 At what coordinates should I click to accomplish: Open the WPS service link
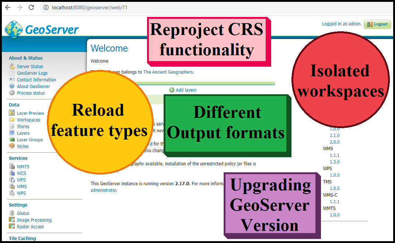click(21, 193)
